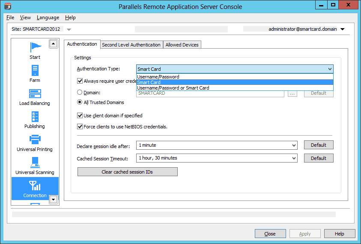Open the Load Balancing icon
This screenshot has width=361, height=244.
(35, 93)
